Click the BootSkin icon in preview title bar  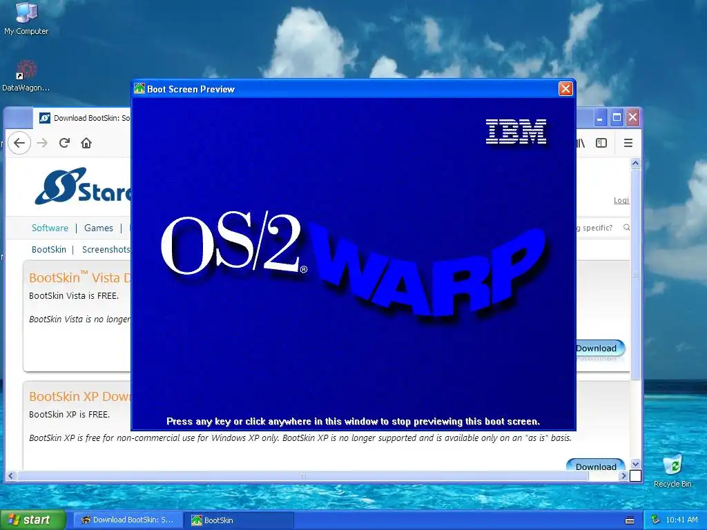pyautogui.click(x=139, y=89)
